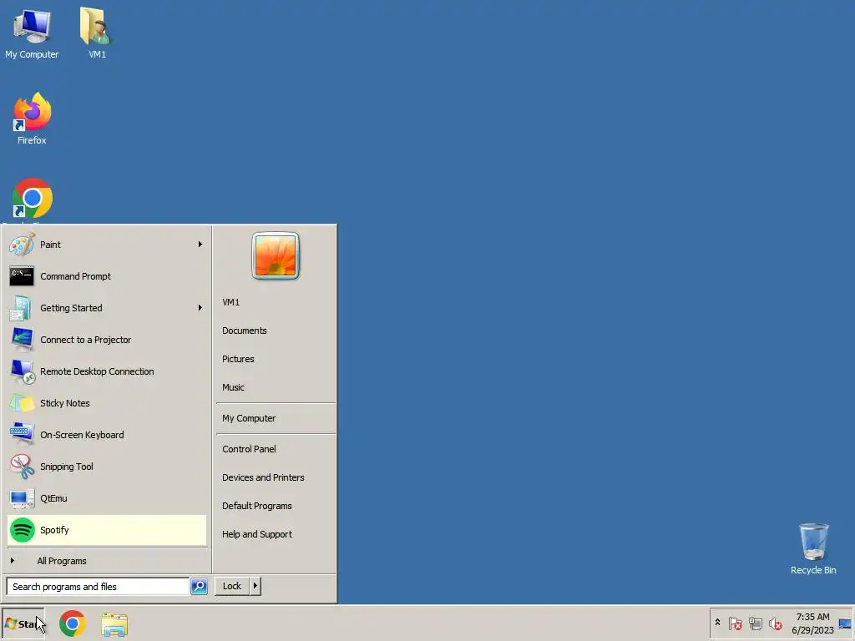The image size is (855, 641).
Task: Click the search magnifier icon button
Action: 199,587
